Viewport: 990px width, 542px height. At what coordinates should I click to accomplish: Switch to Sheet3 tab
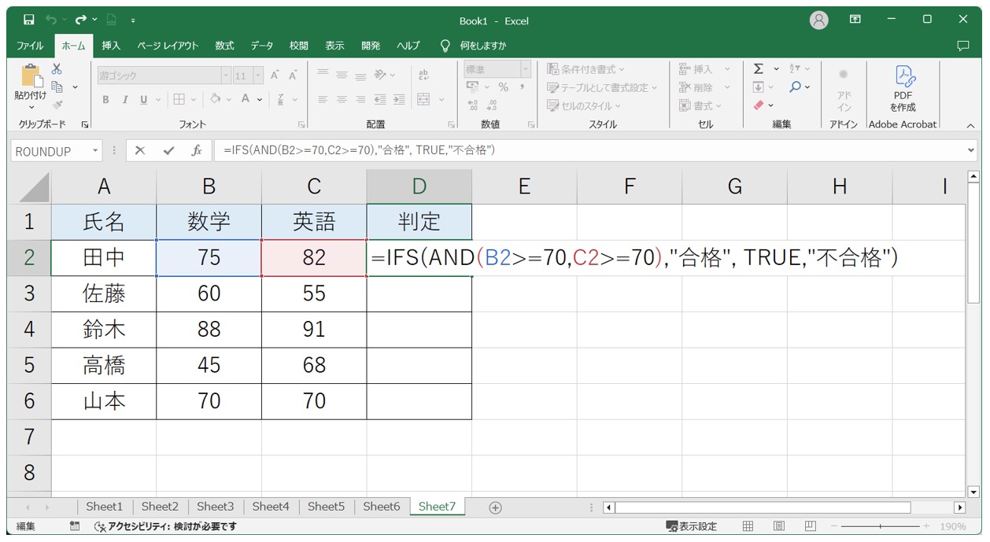[216, 507]
